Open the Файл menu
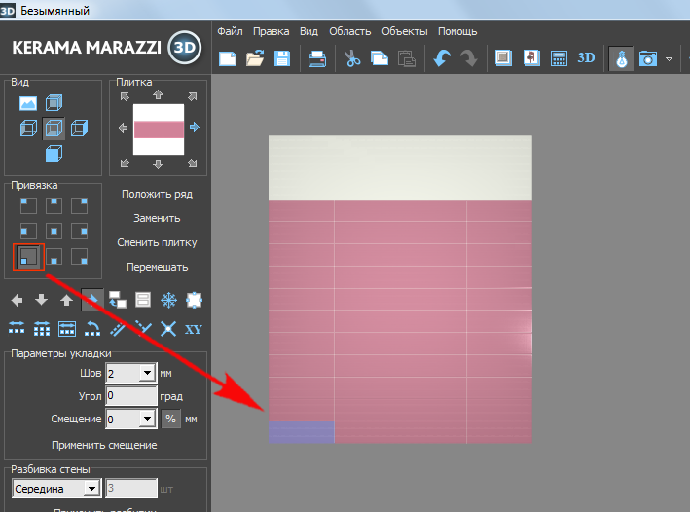 click(230, 31)
